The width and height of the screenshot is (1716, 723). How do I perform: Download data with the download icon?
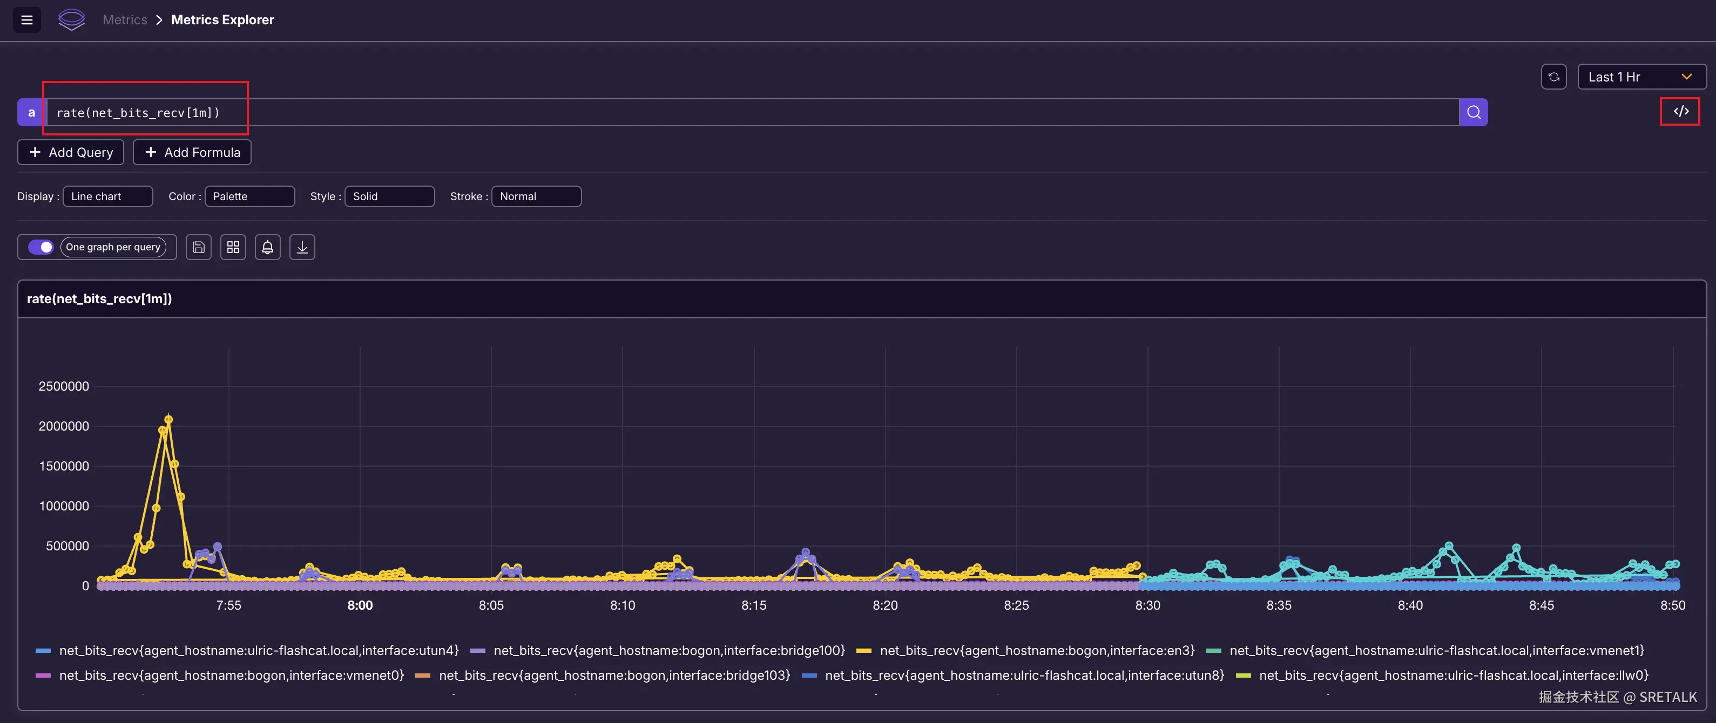(302, 248)
